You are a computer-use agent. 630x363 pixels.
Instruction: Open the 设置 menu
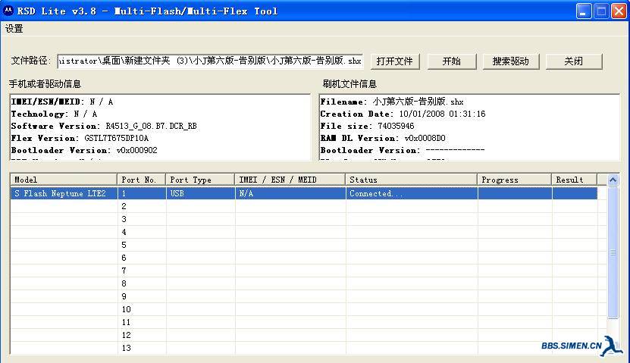click(14, 29)
